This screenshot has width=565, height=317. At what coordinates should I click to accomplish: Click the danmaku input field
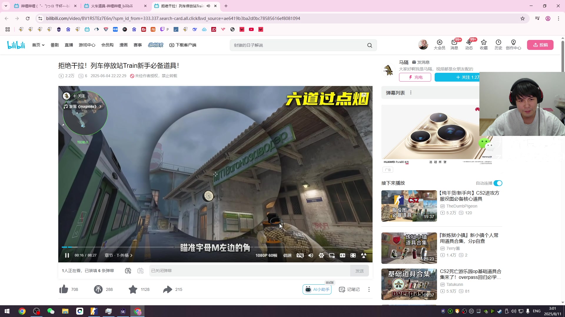tap(250, 271)
